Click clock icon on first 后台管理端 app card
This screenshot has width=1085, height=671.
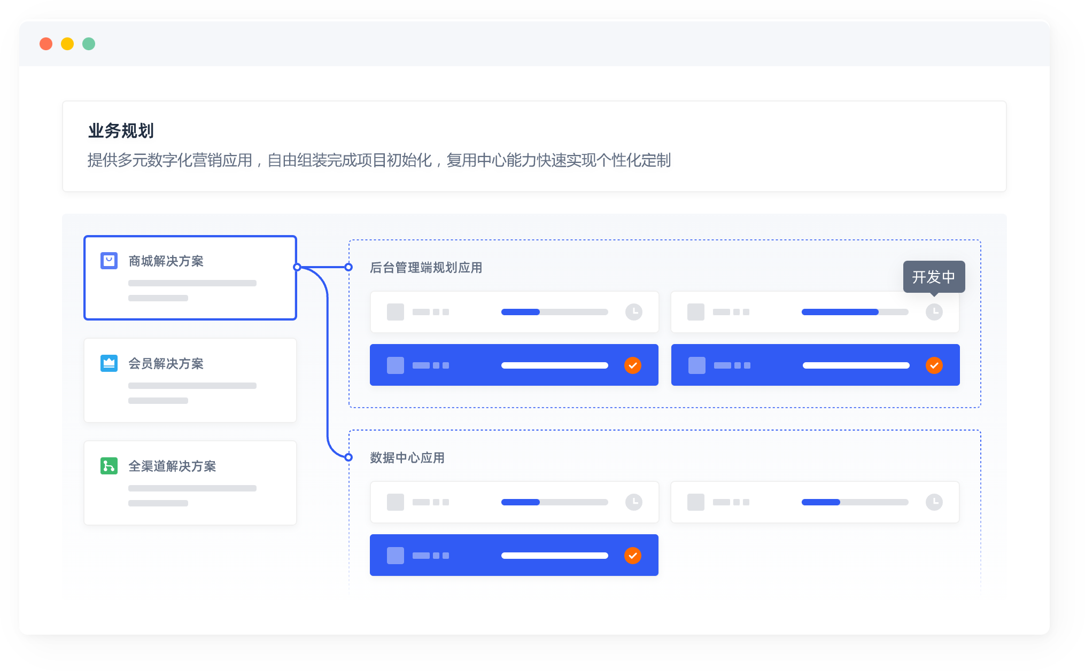click(633, 312)
